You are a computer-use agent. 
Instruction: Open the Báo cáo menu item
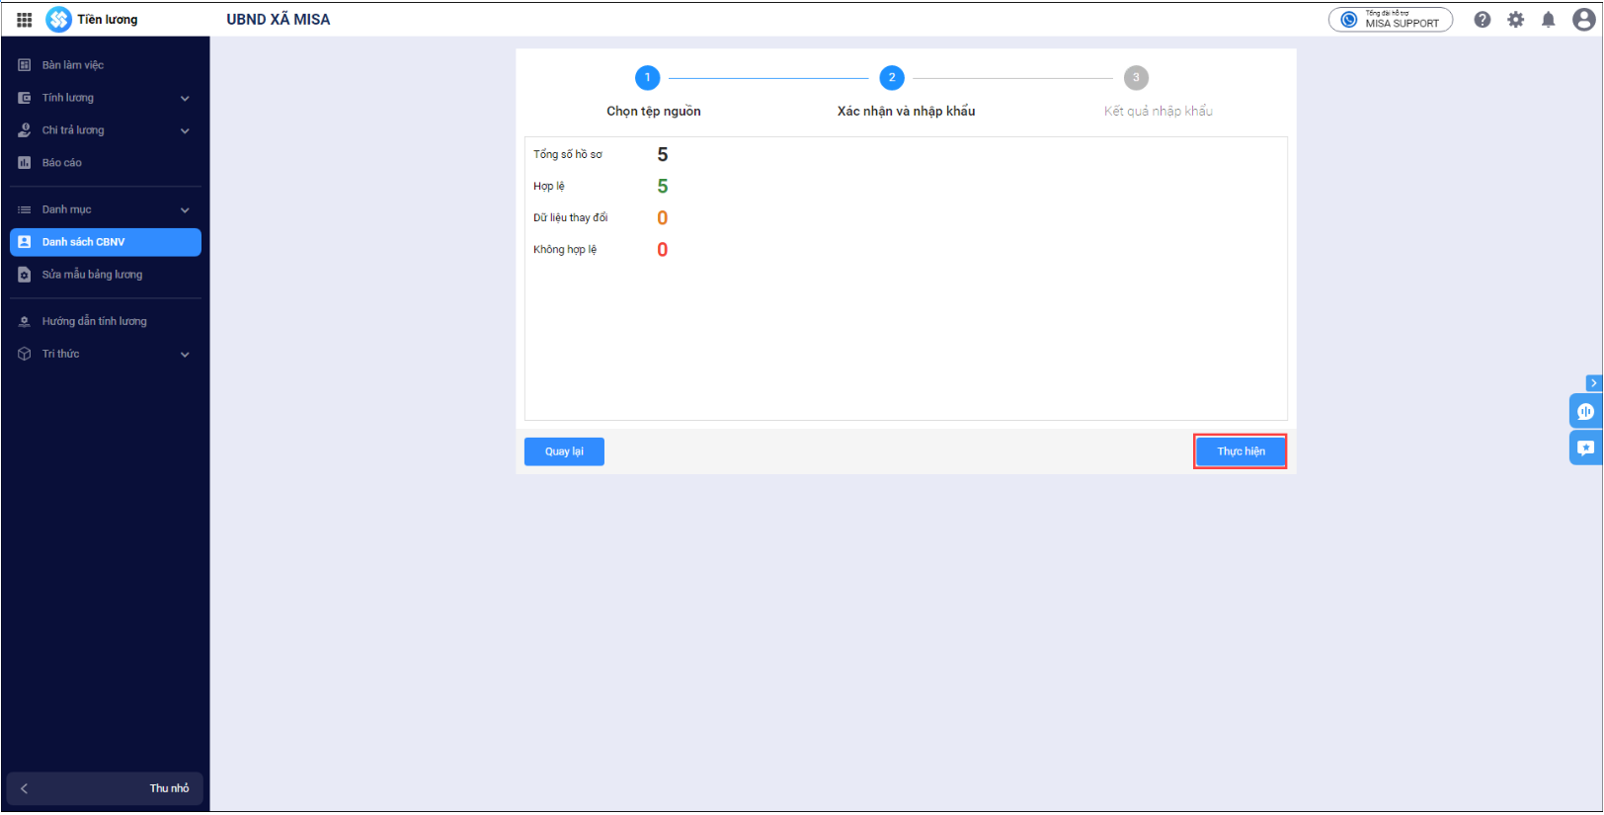pyautogui.click(x=106, y=163)
